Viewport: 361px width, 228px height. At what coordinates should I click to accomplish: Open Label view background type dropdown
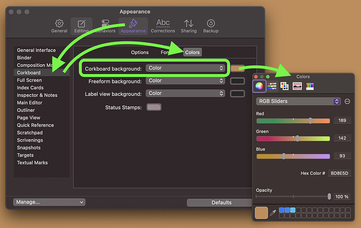[185, 93]
